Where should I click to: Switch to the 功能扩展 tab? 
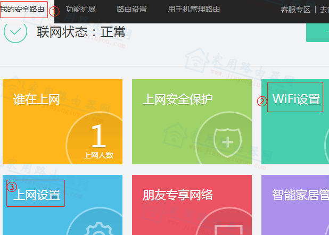(x=80, y=10)
